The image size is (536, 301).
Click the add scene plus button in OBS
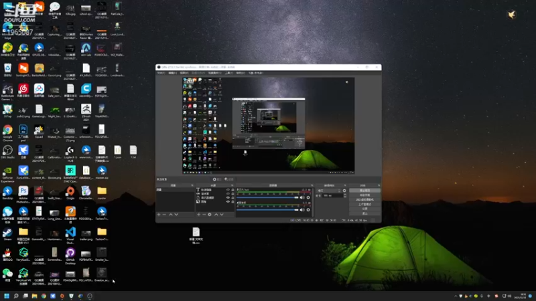pos(159,215)
